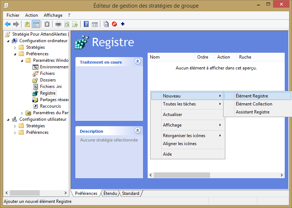Image resolution: width=292 pixels, height=208 pixels.
Task: Toggle the show/hide console tree icon
Action: [x=36, y=24]
